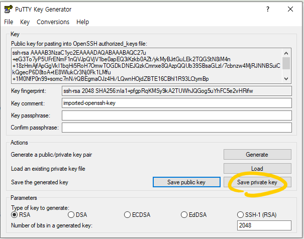Click the 'PuTTY Key Generator' title text
Image resolution: width=304 pixels, height=239 pixels.
pos(43,10)
